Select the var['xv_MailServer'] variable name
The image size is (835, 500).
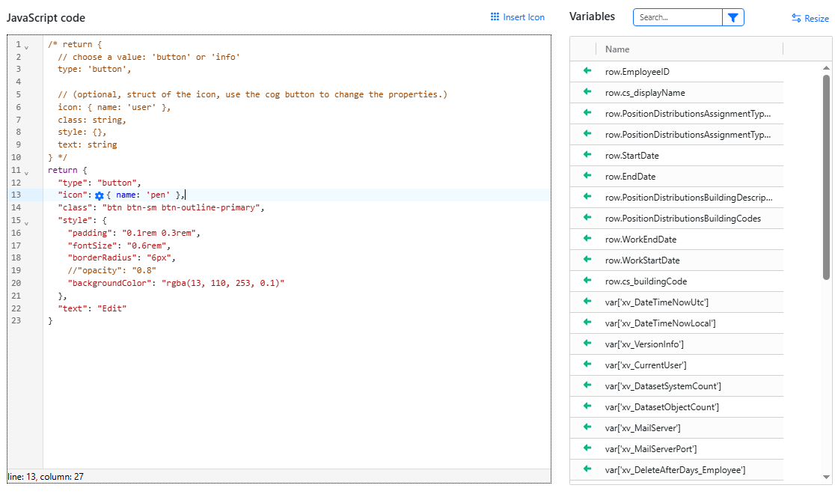click(642, 428)
